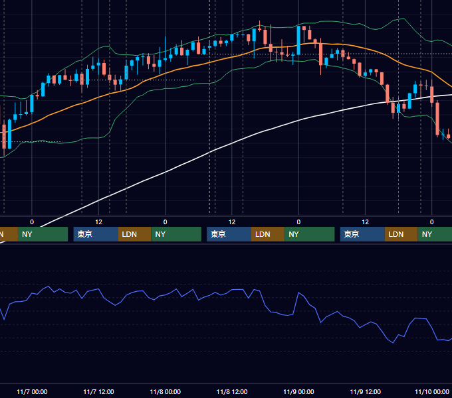Click the 11/9 00:00 date label

298,391
